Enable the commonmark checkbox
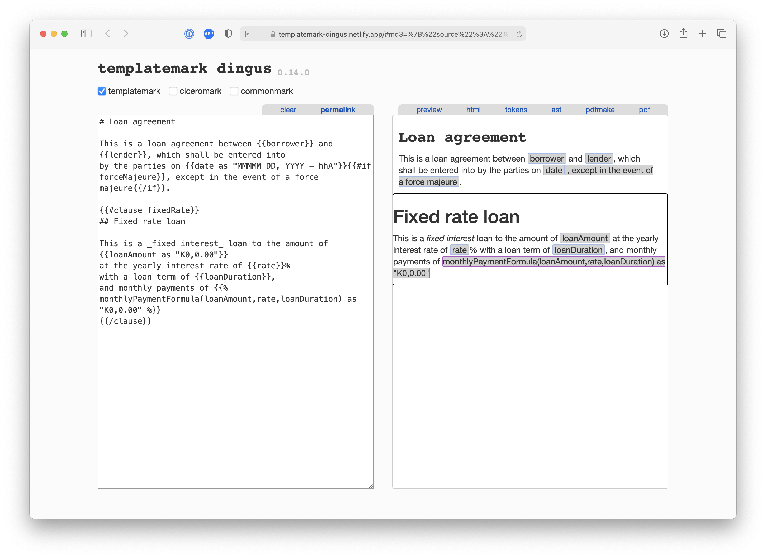This screenshot has height=558, width=766. pyautogui.click(x=234, y=91)
